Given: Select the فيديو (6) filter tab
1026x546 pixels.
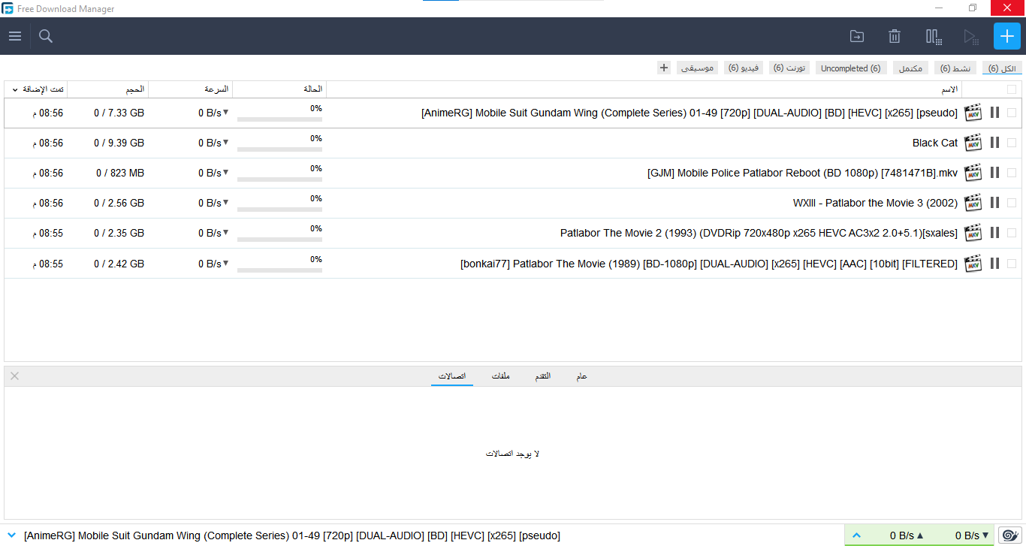Looking at the screenshot, I should click(x=744, y=68).
